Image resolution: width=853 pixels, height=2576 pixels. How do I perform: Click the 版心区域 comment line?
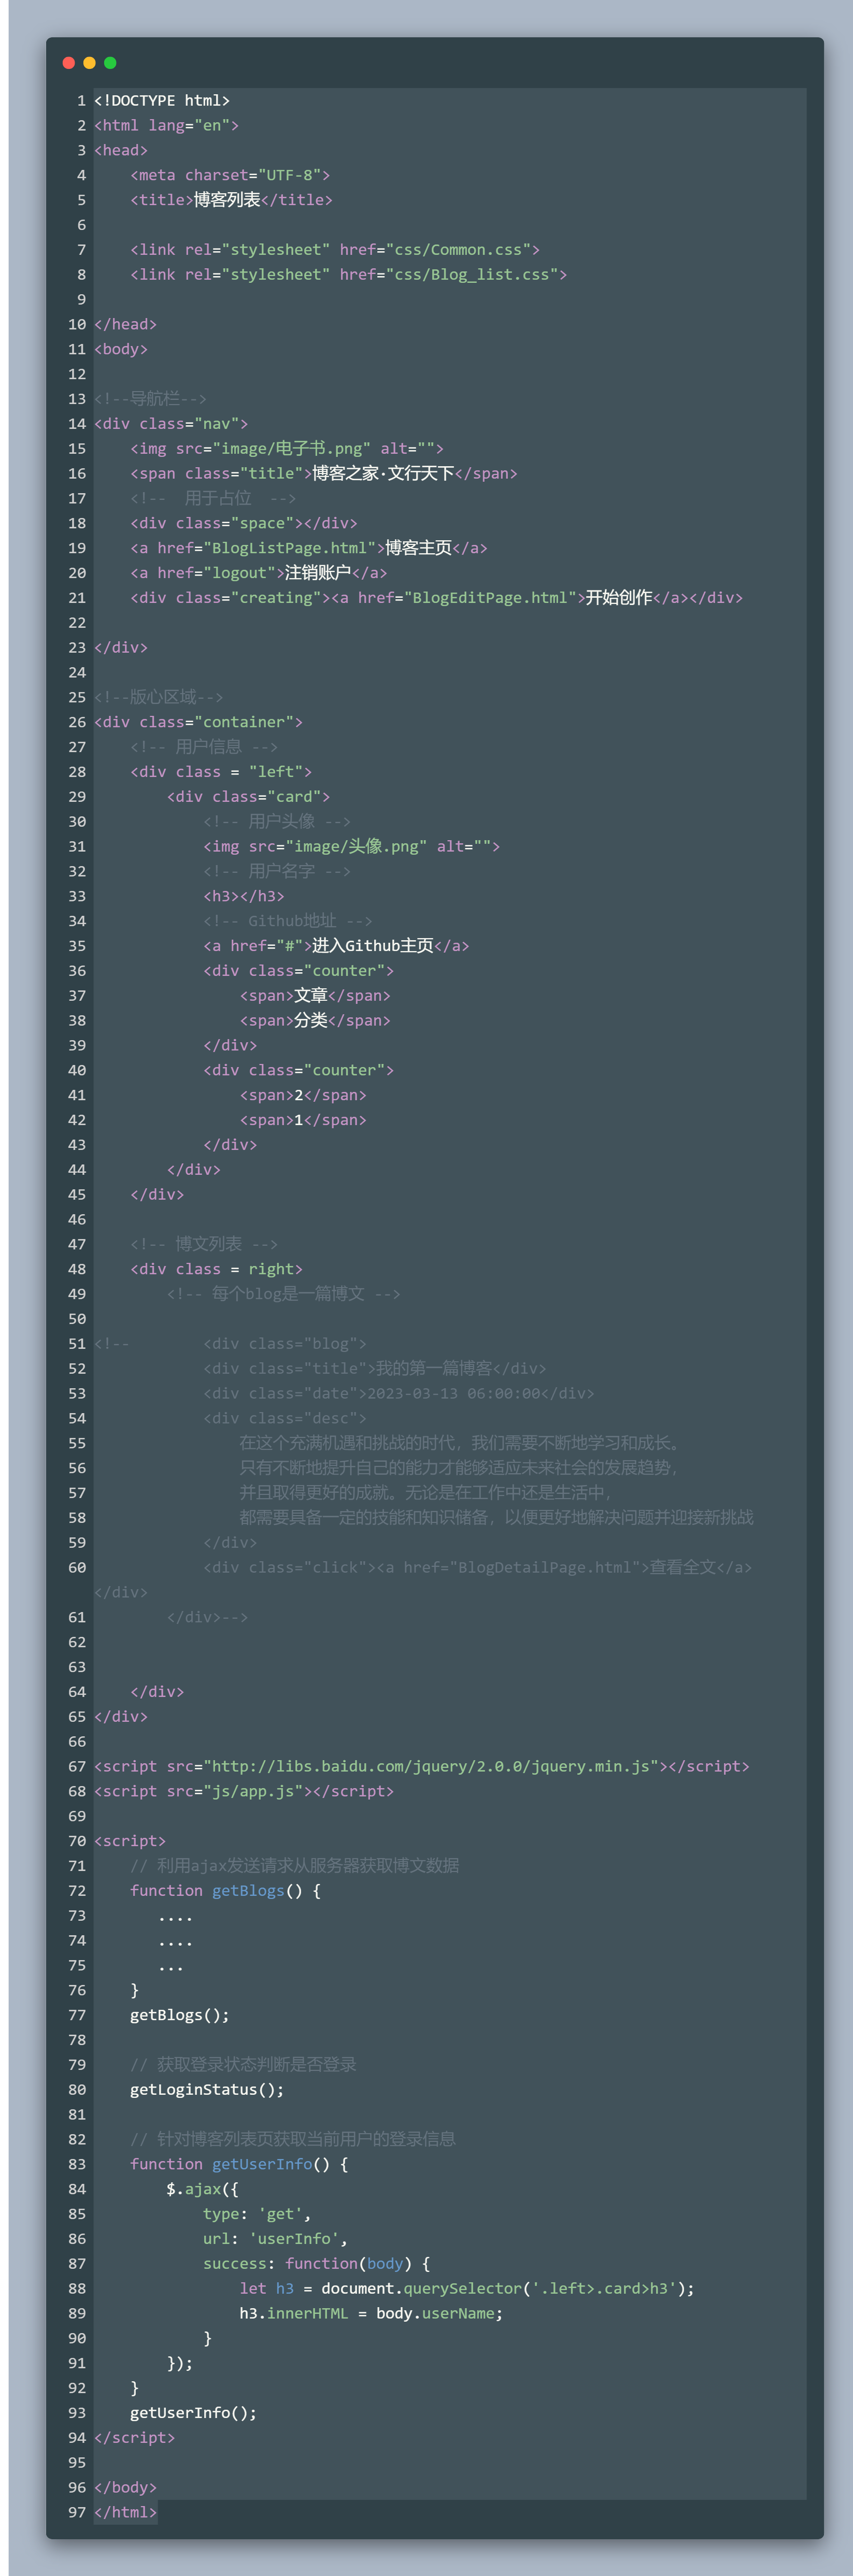point(158,698)
